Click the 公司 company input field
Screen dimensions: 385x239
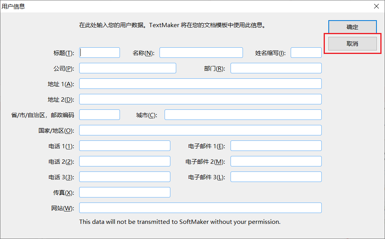coord(127,68)
